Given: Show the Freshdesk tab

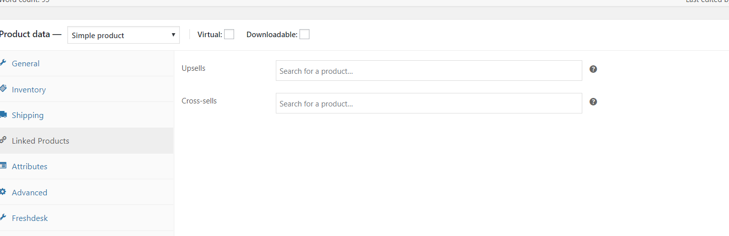Looking at the screenshot, I should [x=30, y=218].
